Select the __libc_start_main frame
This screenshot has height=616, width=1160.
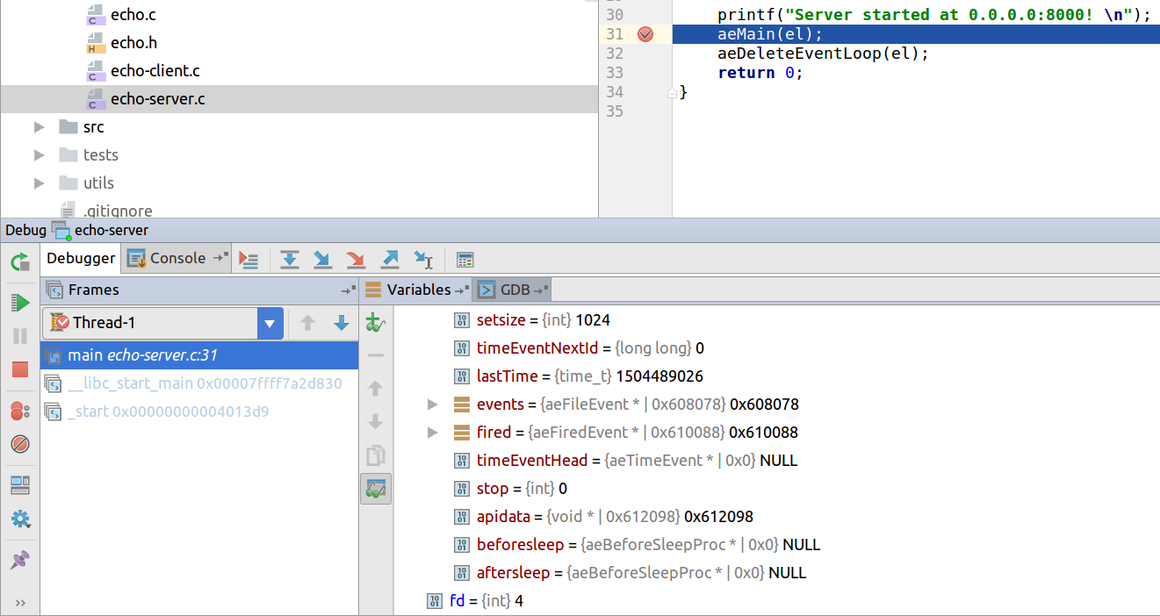[200, 383]
